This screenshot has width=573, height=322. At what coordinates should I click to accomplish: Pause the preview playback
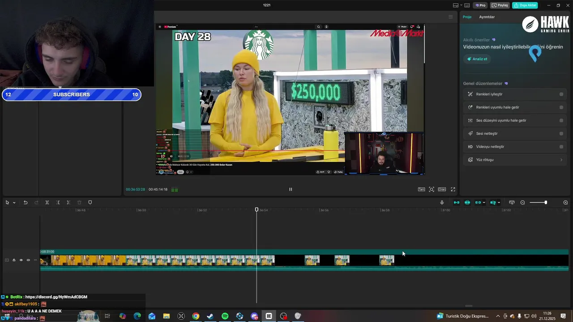coord(291,189)
